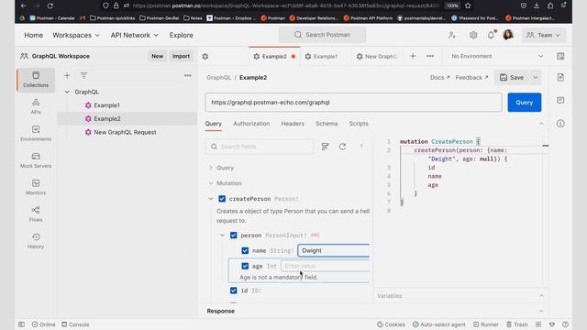Switch to the Schema tab
587x330 pixels.
(x=327, y=124)
